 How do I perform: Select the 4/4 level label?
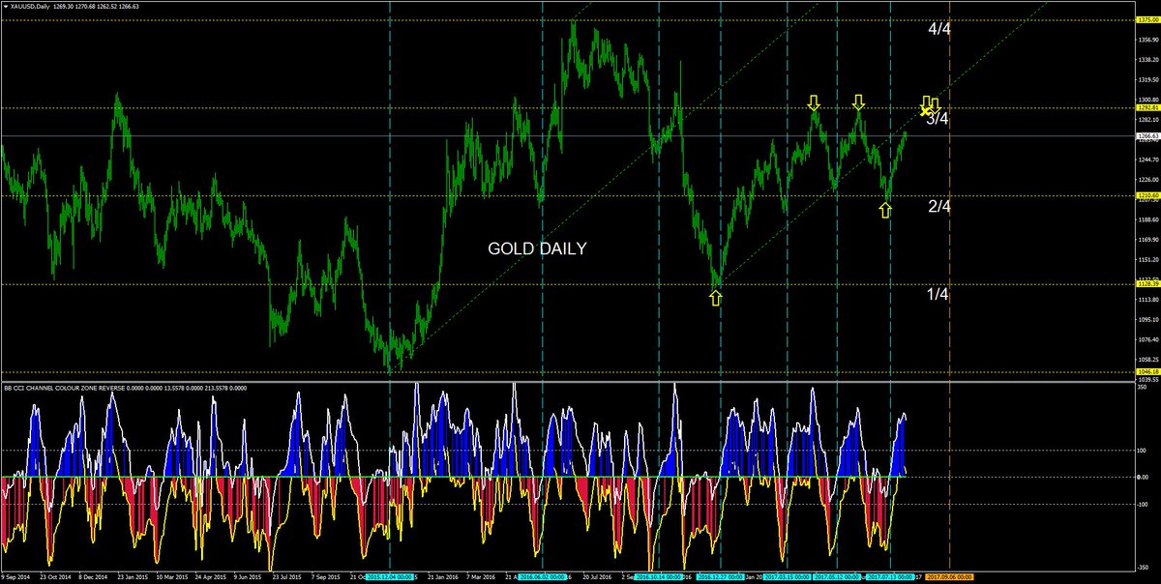pos(939,30)
